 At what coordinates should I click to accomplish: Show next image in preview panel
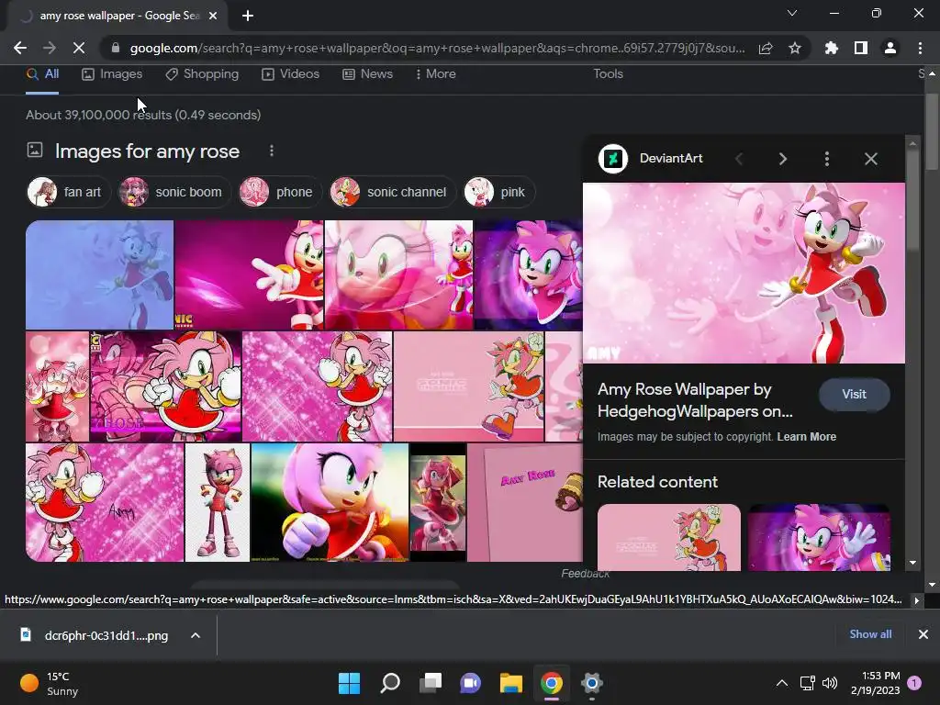point(782,158)
